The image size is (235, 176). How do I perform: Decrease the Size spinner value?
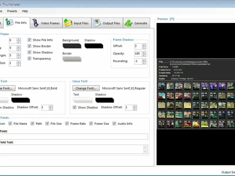coord(19,65)
